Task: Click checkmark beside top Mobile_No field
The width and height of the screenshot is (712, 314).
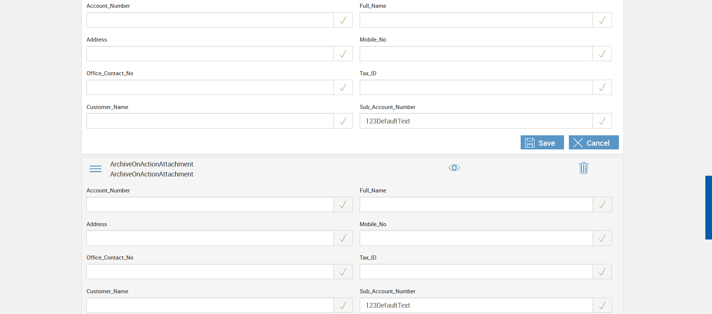Action: point(602,54)
